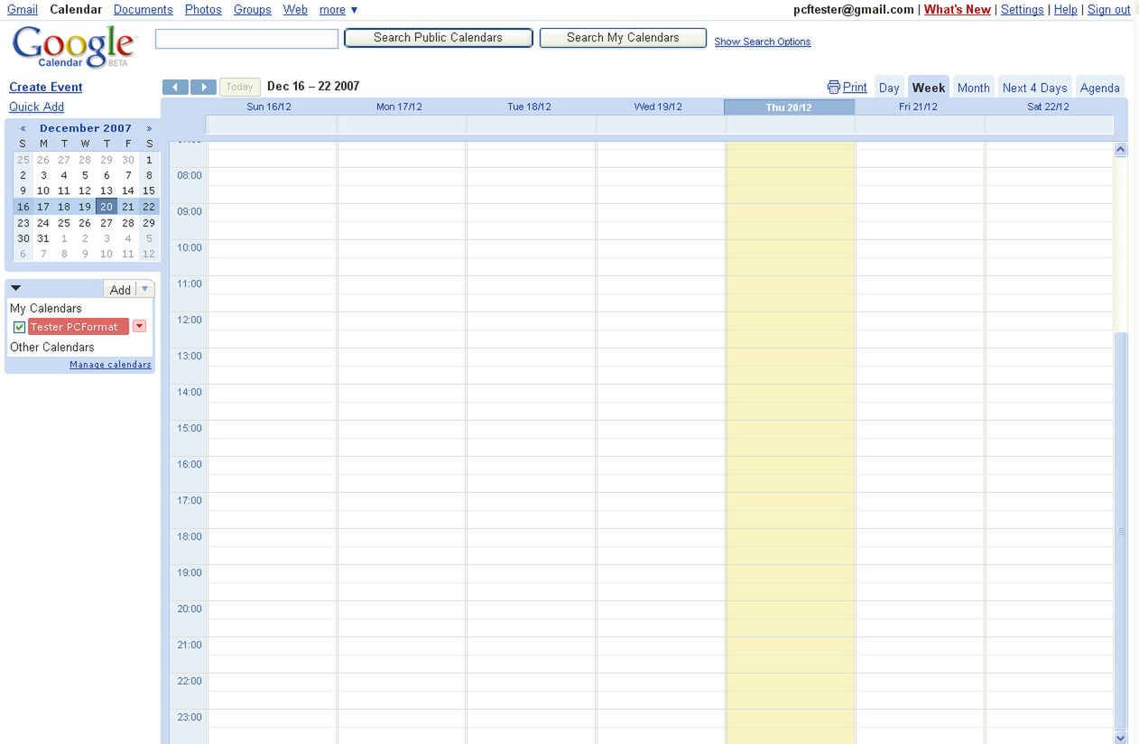
Task: Select December 13 in mini calendar
Action: click(106, 191)
